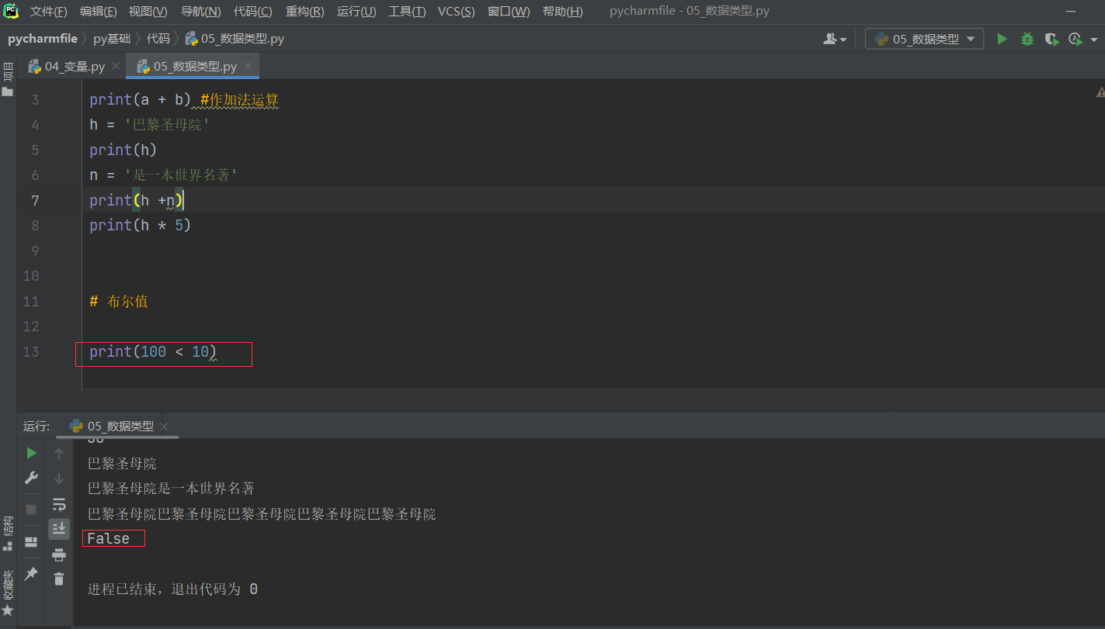Image resolution: width=1105 pixels, height=629 pixels.
Task: Open extra run options via the toolbar chevron
Action: point(1093,39)
